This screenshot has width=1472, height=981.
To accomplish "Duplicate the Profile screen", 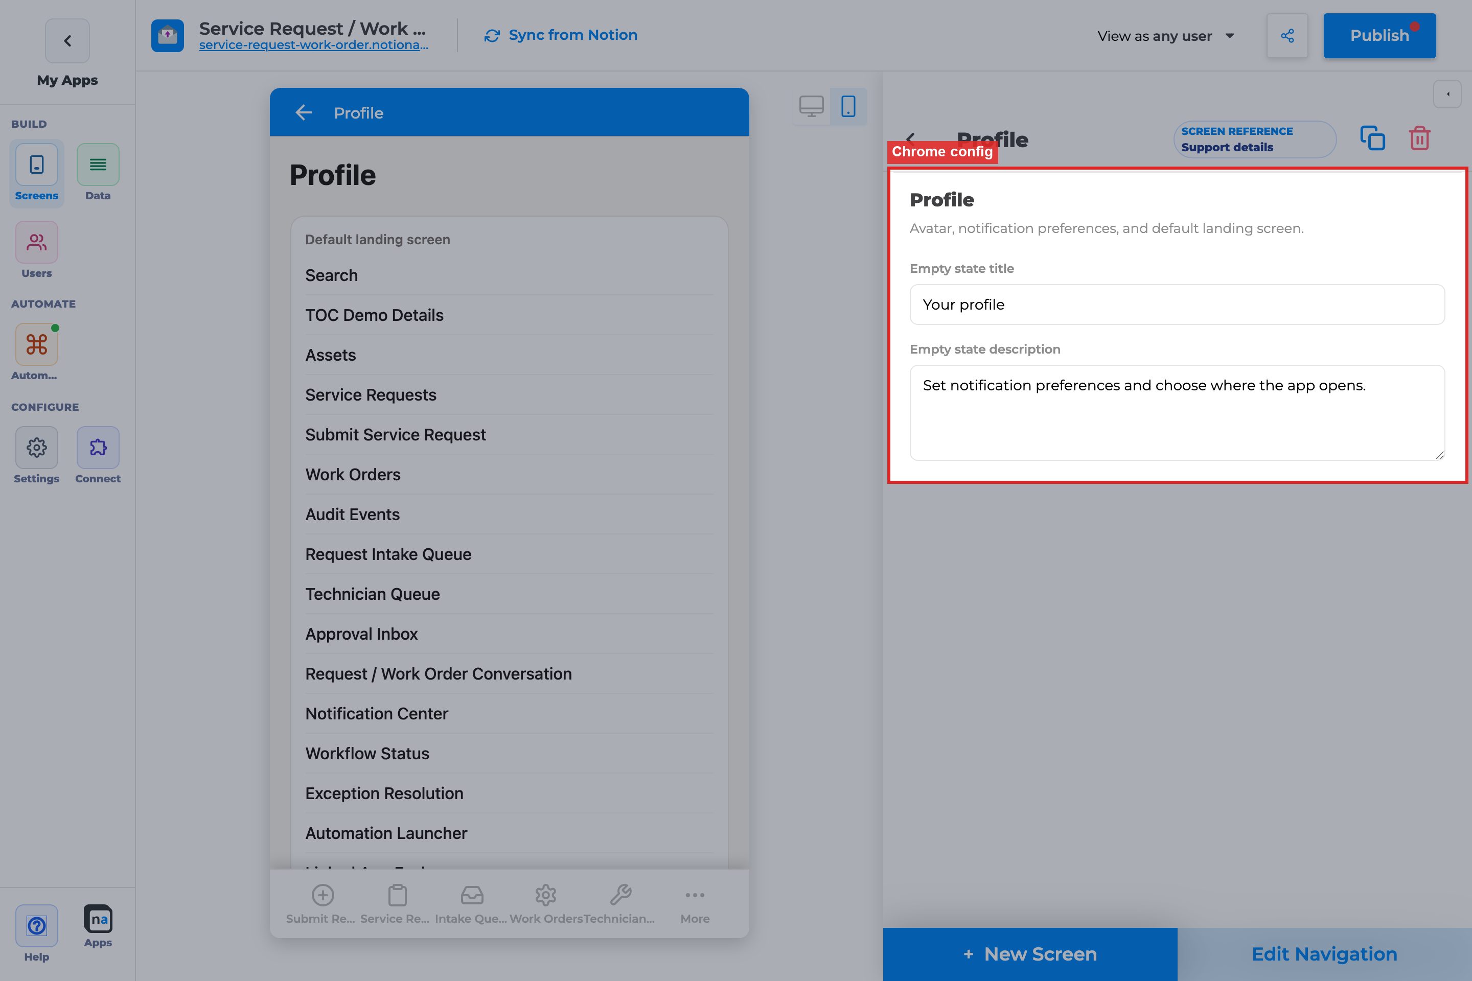I will [1372, 138].
